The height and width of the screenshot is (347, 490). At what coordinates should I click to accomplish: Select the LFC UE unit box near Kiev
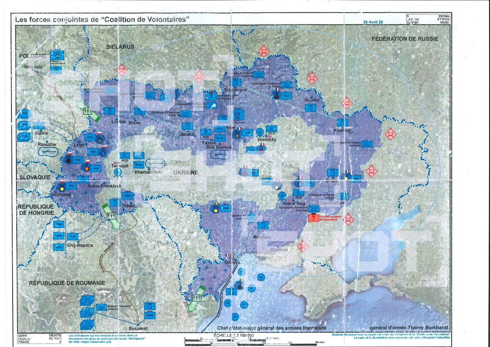(x=237, y=116)
